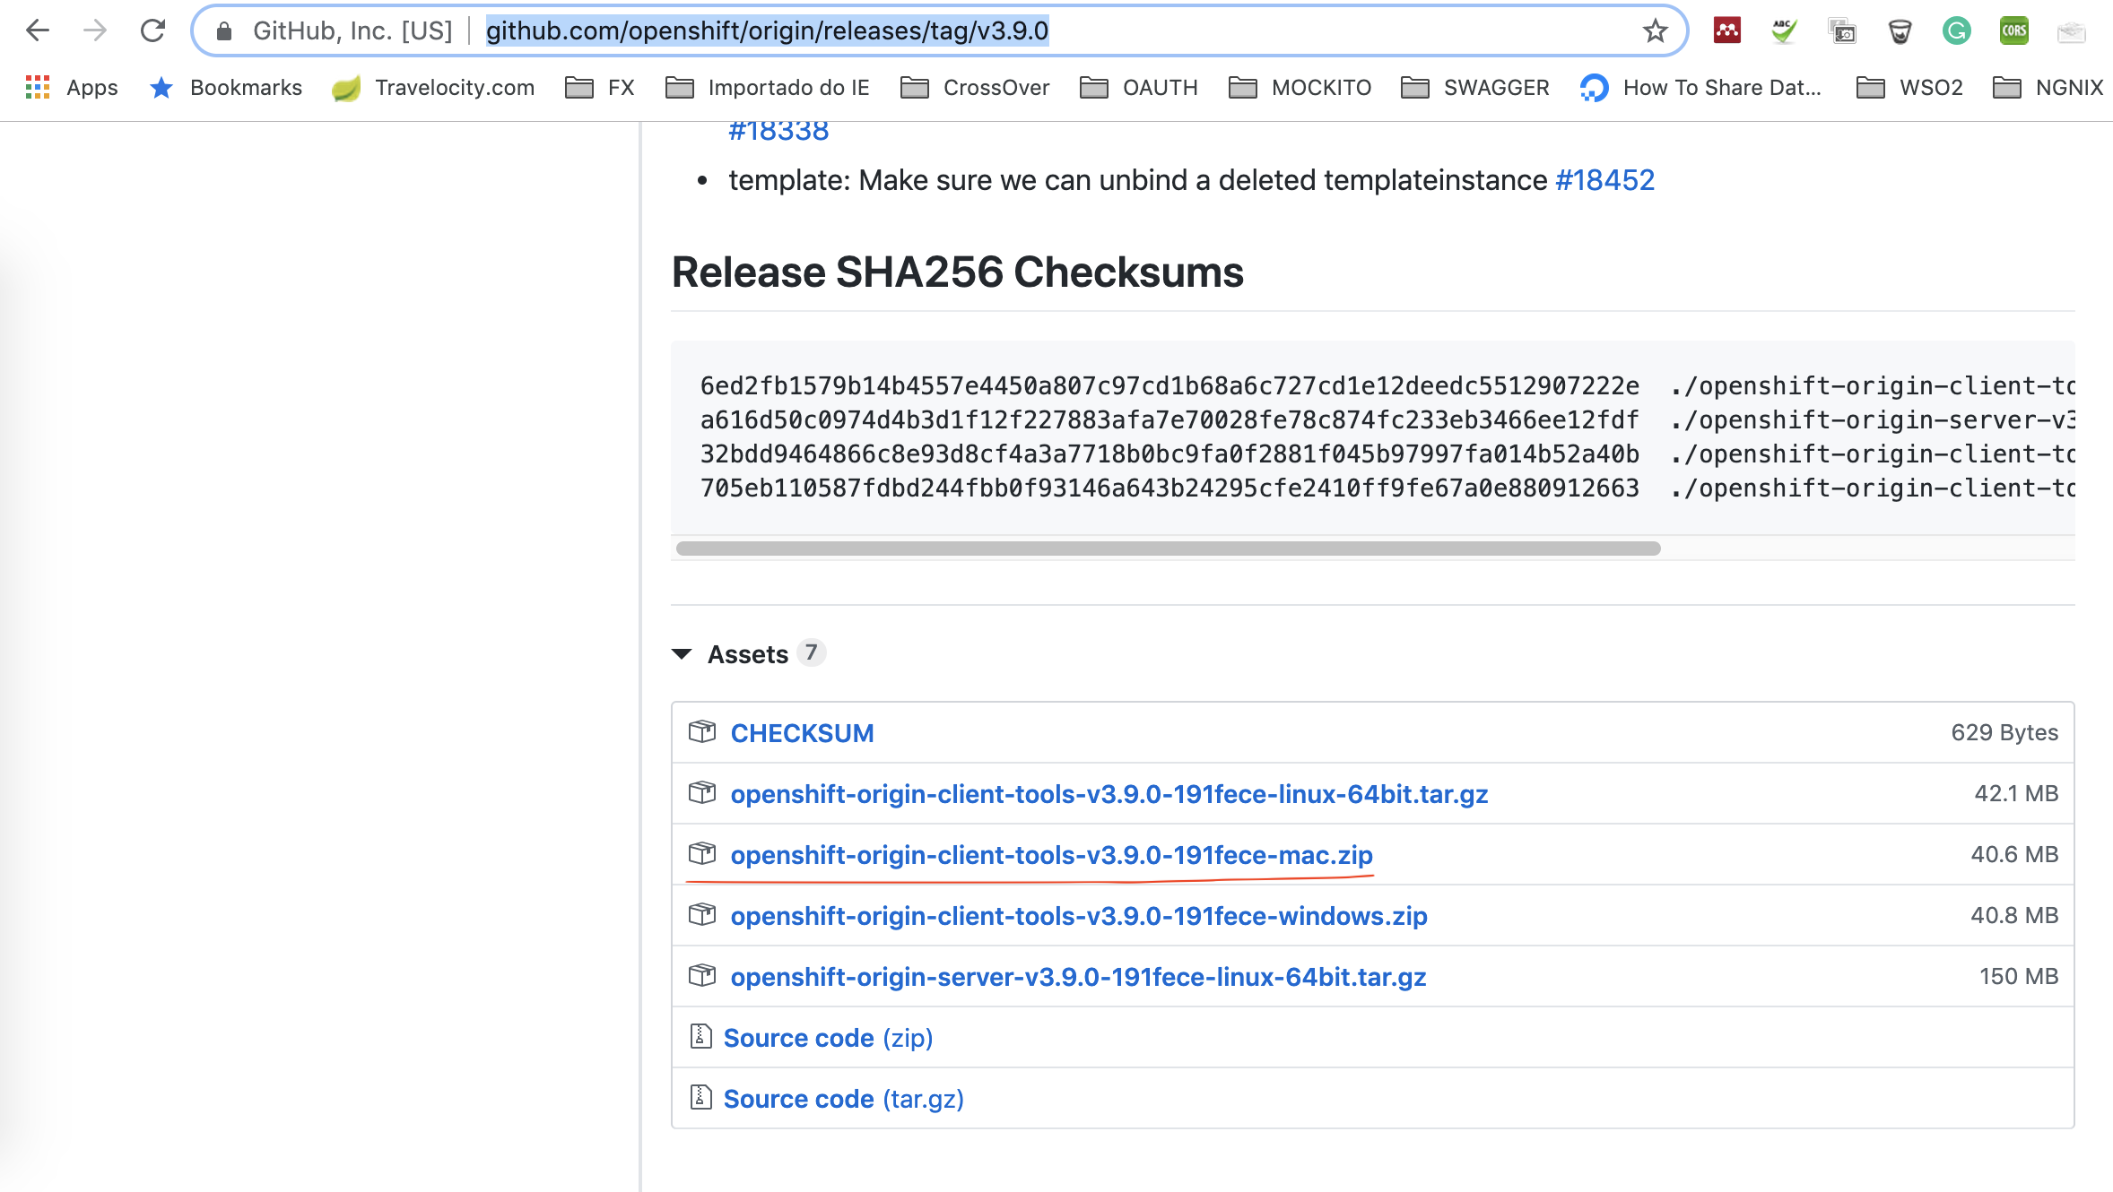Bookmark this page with star icon

1655,30
